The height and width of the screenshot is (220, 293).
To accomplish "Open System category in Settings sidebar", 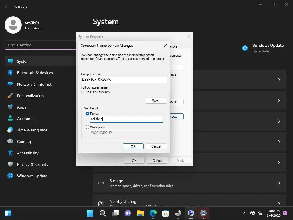I will click(40, 61).
